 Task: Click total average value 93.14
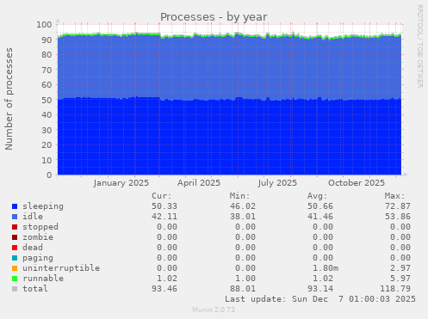(320, 289)
